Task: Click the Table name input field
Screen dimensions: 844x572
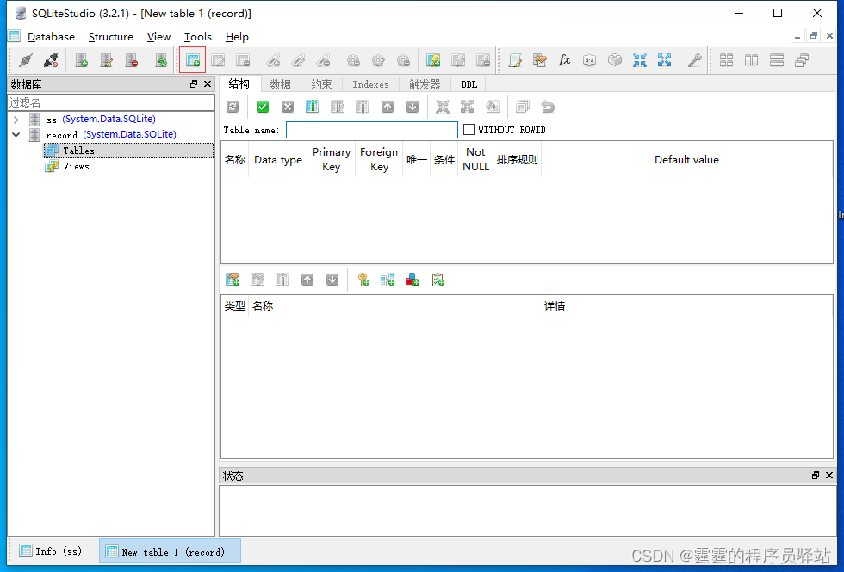Action: [372, 130]
